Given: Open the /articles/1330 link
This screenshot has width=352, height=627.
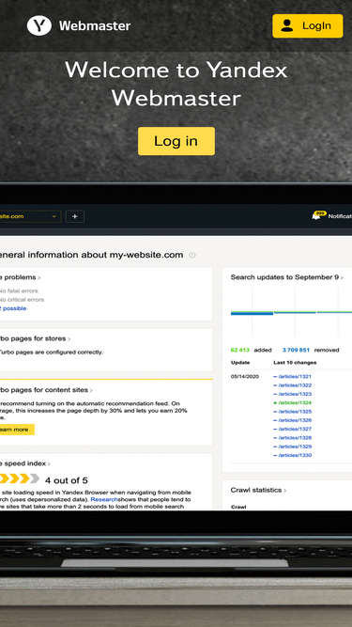Looking at the screenshot, I should [x=292, y=455].
